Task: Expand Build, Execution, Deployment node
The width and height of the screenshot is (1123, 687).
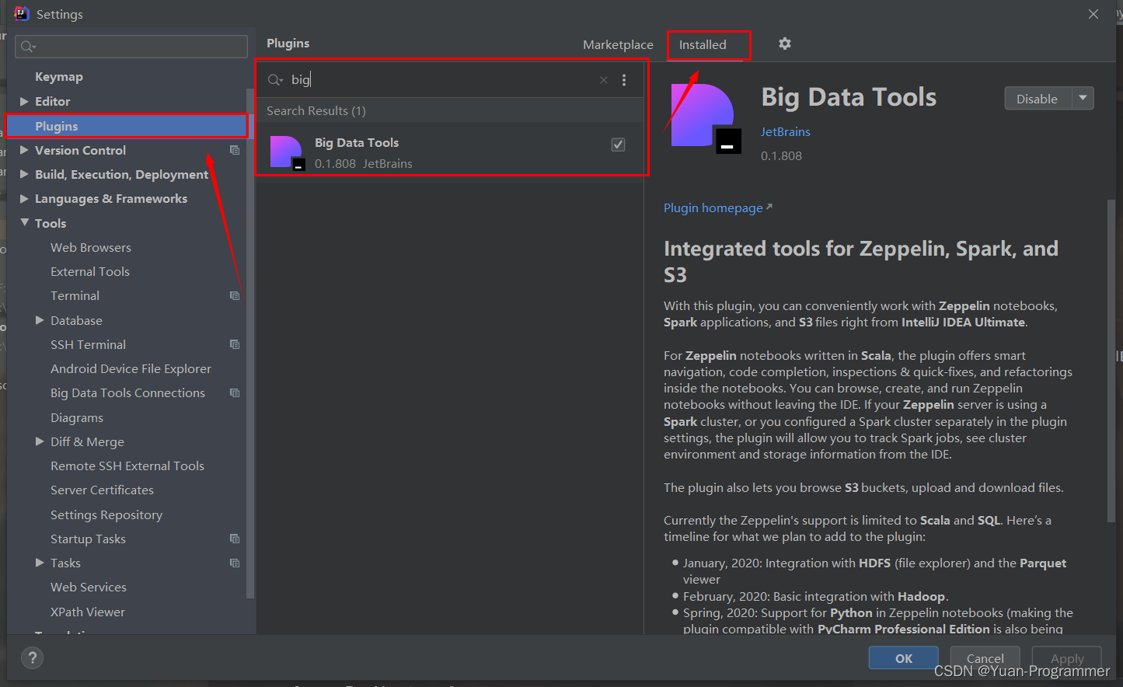Action: coord(24,174)
